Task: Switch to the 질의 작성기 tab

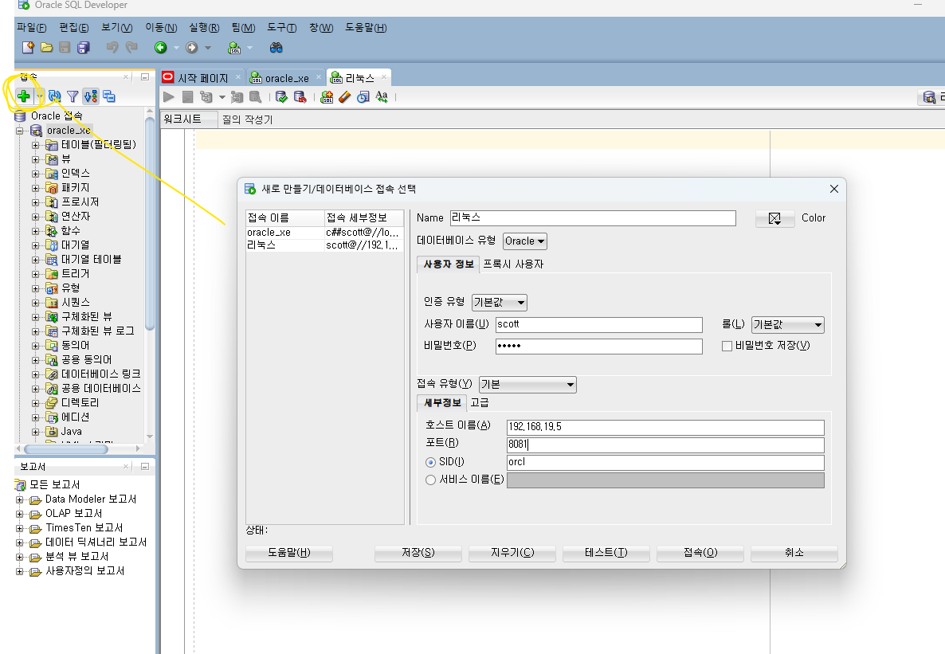Action: (247, 119)
